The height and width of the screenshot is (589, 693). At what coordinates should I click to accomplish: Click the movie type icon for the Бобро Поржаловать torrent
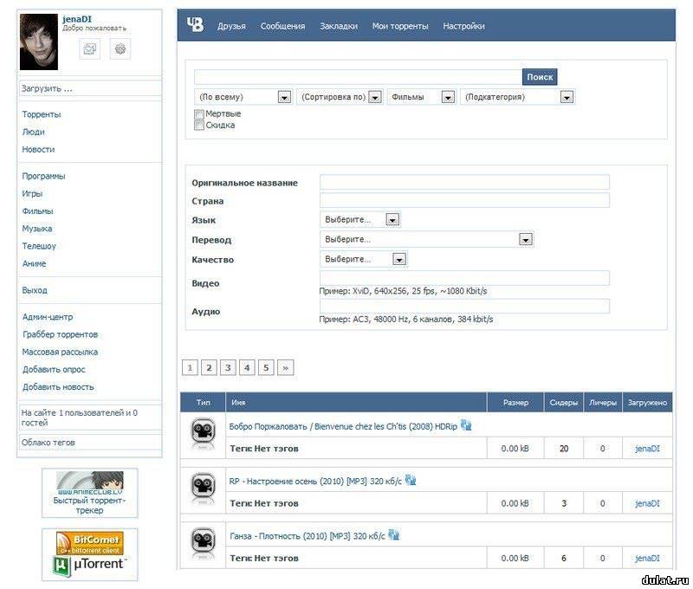pos(203,432)
